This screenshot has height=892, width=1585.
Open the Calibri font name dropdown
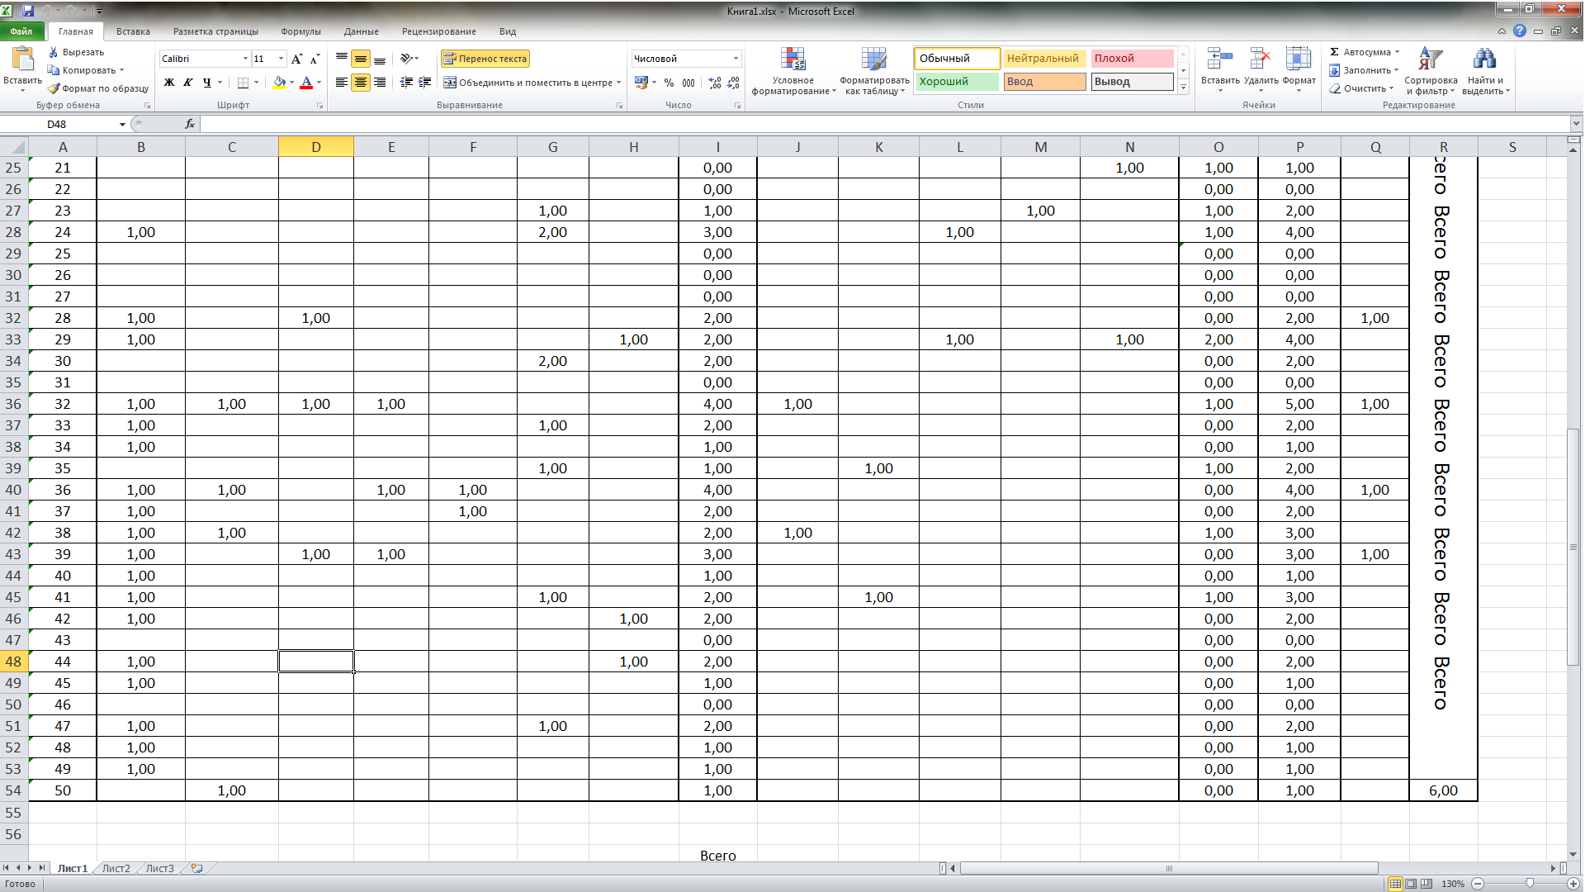coord(245,59)
